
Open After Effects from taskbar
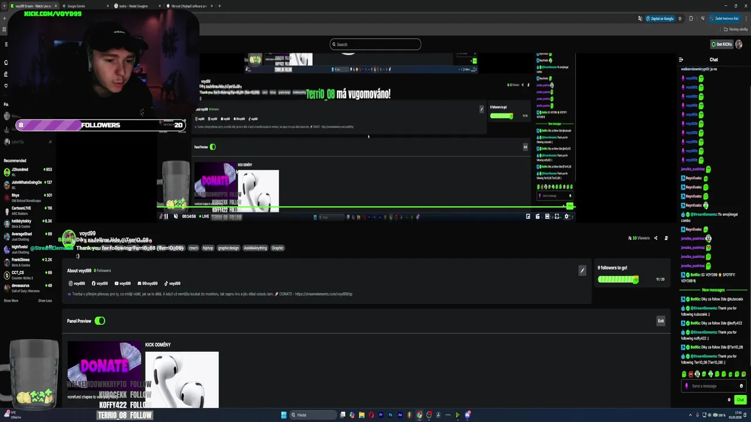pyautogui.click(x=400, y=415)
